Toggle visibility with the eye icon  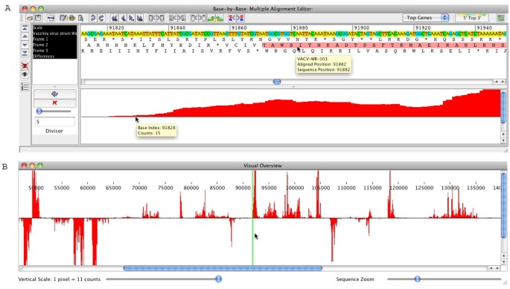pos(25,74)
